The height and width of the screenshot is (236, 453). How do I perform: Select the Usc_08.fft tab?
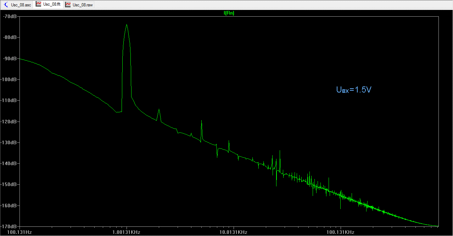(x=48, y=5)
